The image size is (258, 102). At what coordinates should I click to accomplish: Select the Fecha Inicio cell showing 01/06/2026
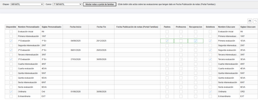76,92
